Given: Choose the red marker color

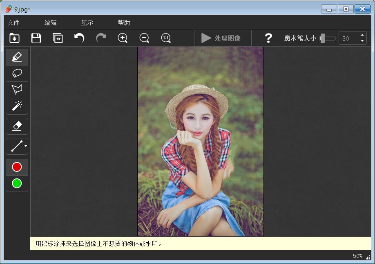Looking at the screenshot, I should point(17,167).
